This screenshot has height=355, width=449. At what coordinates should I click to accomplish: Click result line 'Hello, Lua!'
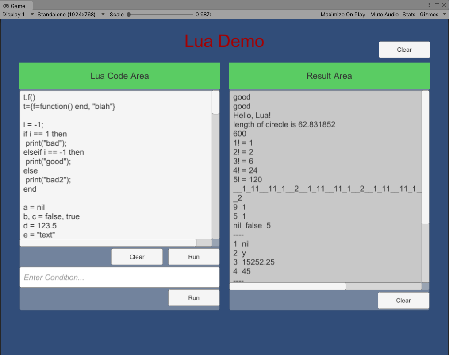252,116
